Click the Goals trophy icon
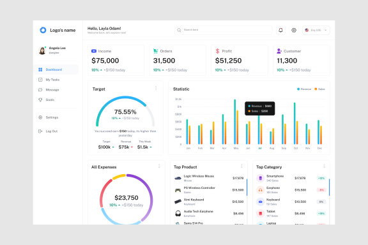Image resolution: width=368 pixels, height=245 pixels. (x=40, y=100)
